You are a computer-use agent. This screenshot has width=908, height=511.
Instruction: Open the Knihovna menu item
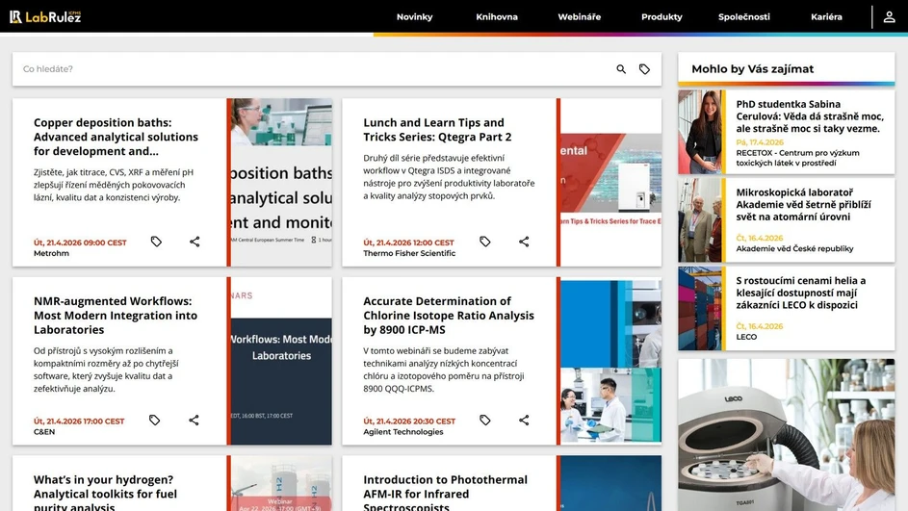(x=497, y=17)
